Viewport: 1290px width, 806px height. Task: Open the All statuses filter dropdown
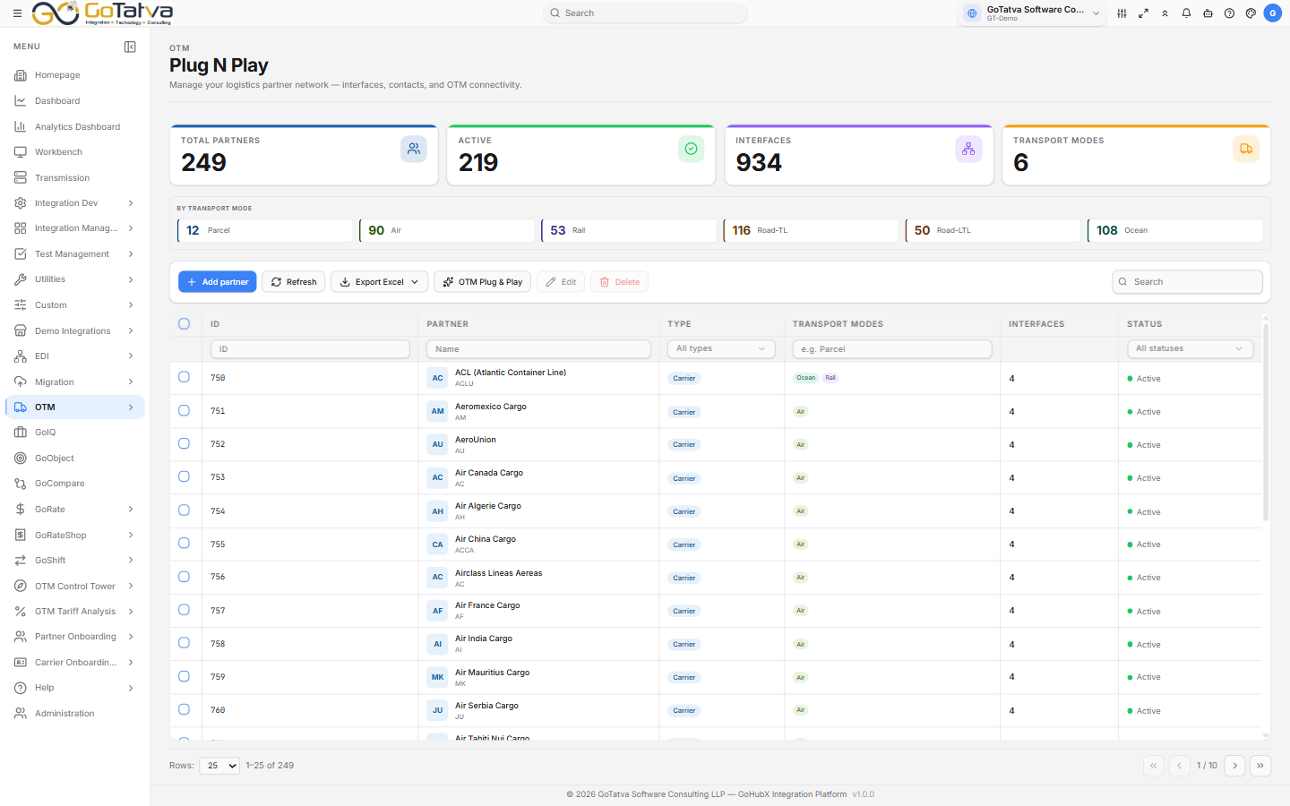pyautogui.click(x=1190, y=348)
